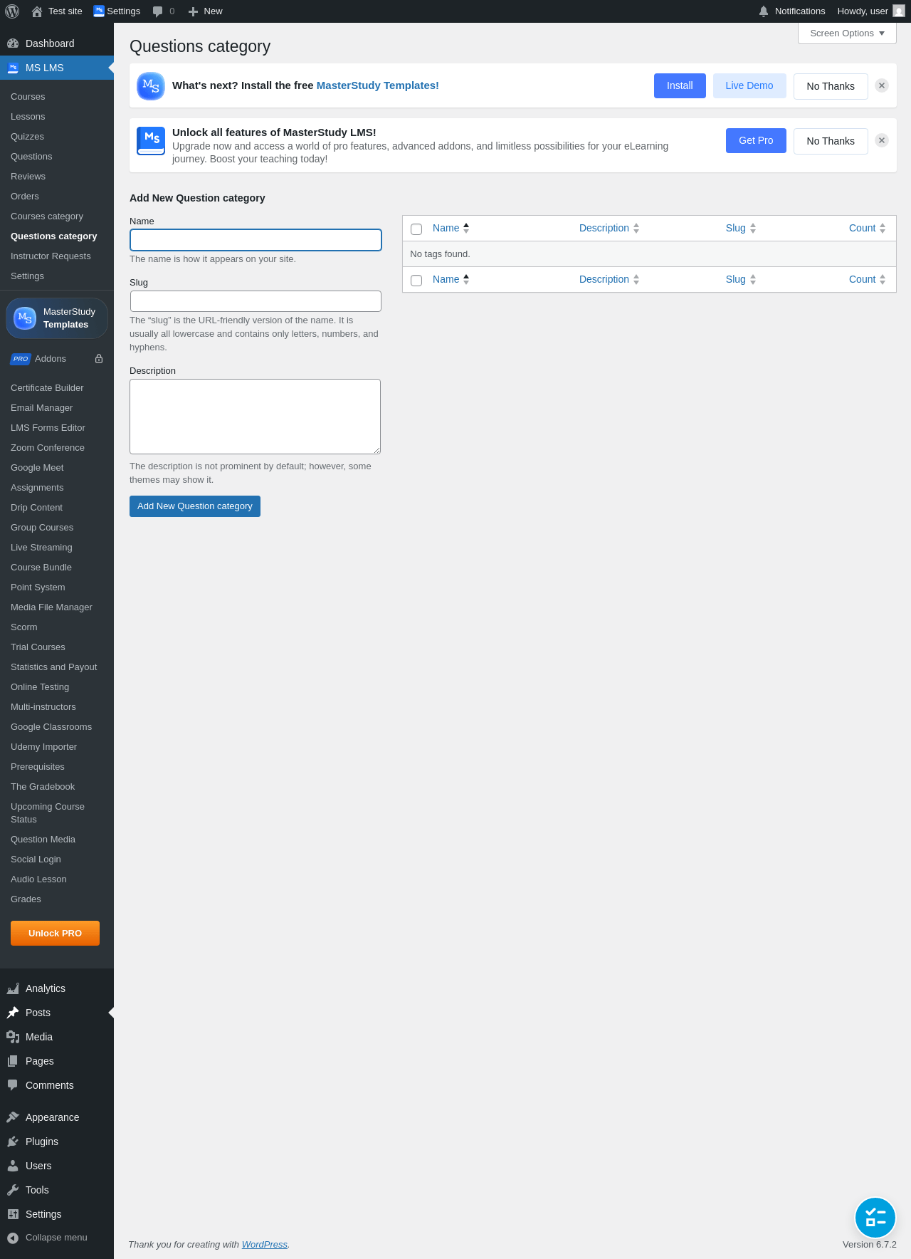Click the MasterStudy logo in Templates notice
The width and height of the screenshot is (911, 1259).
point(151,86)
